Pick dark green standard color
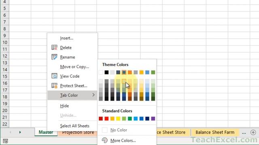Viewport: 259px width, 145px height. click(x=130, y=118)
